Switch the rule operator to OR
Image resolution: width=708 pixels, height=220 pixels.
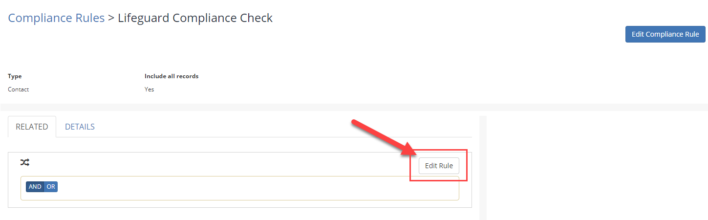pyautogui.click(x=51, y=187)
